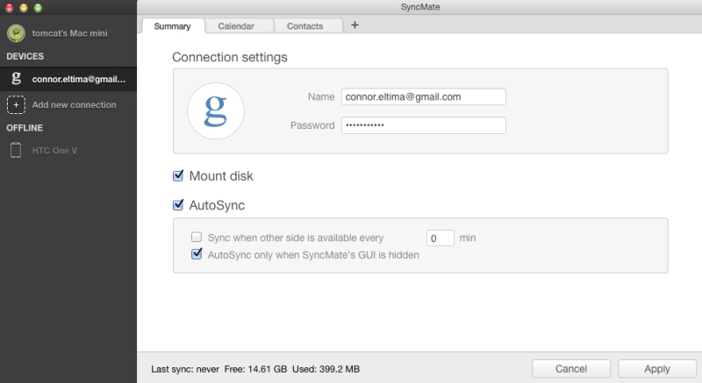Select Add new connection entry
702x383 pixels.
tap(68, 104)
